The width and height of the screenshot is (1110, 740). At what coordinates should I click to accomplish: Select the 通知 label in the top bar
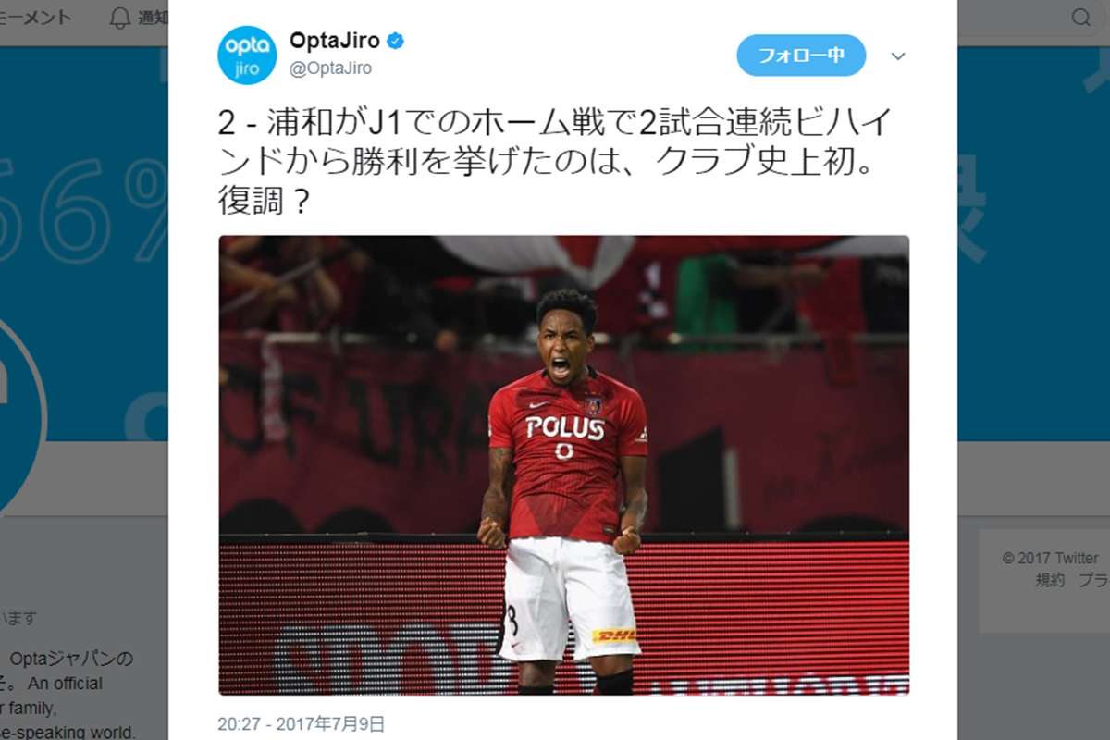[153, 18]
